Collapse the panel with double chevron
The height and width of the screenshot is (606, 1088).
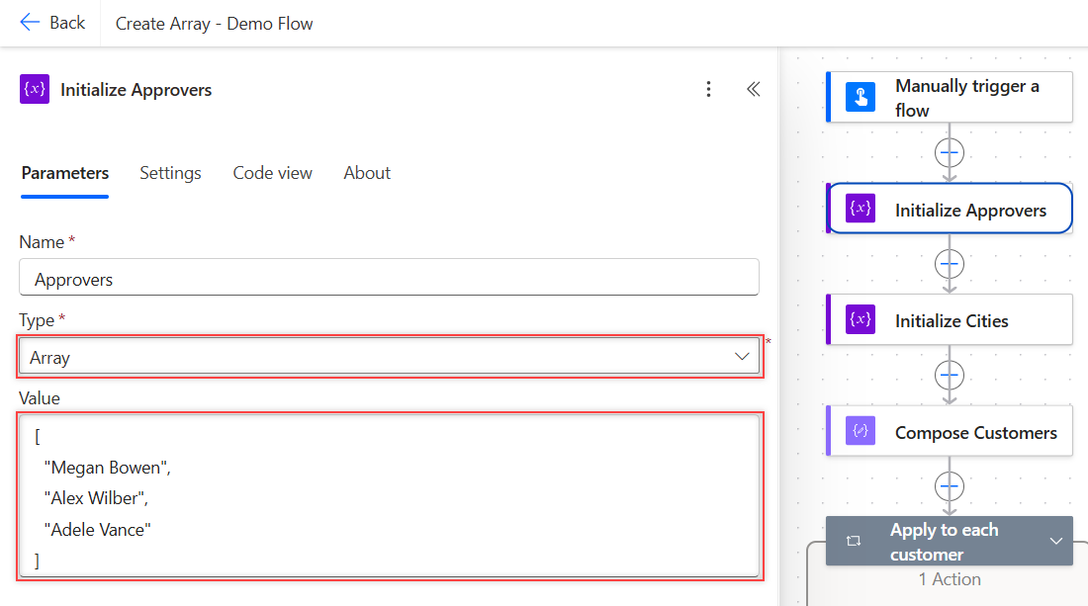(x=754, y=89)
